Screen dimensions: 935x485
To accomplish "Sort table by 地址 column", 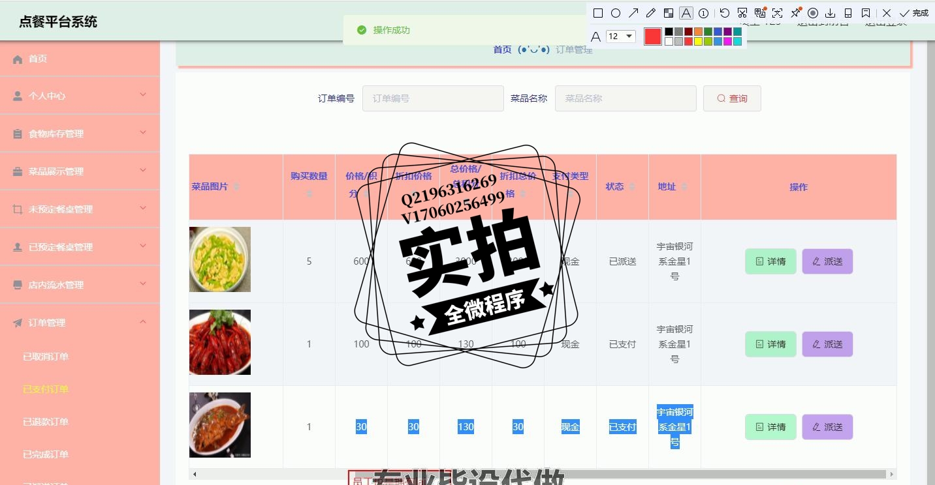I will (x=684, y=187).
